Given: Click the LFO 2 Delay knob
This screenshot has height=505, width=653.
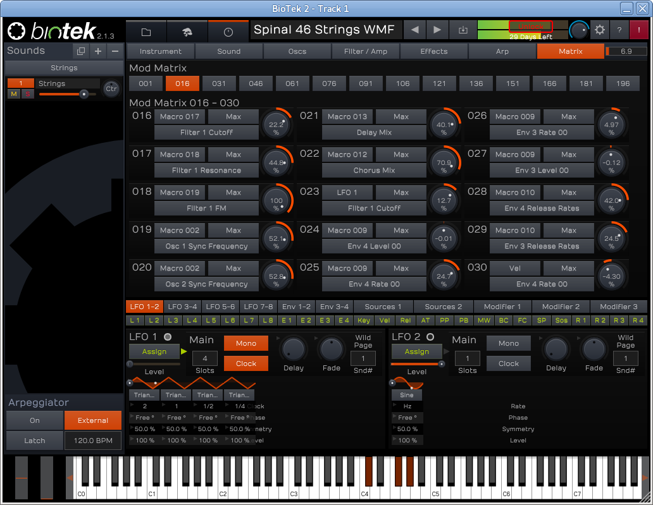Looking at the screenshot, I should tap(556, 350).
